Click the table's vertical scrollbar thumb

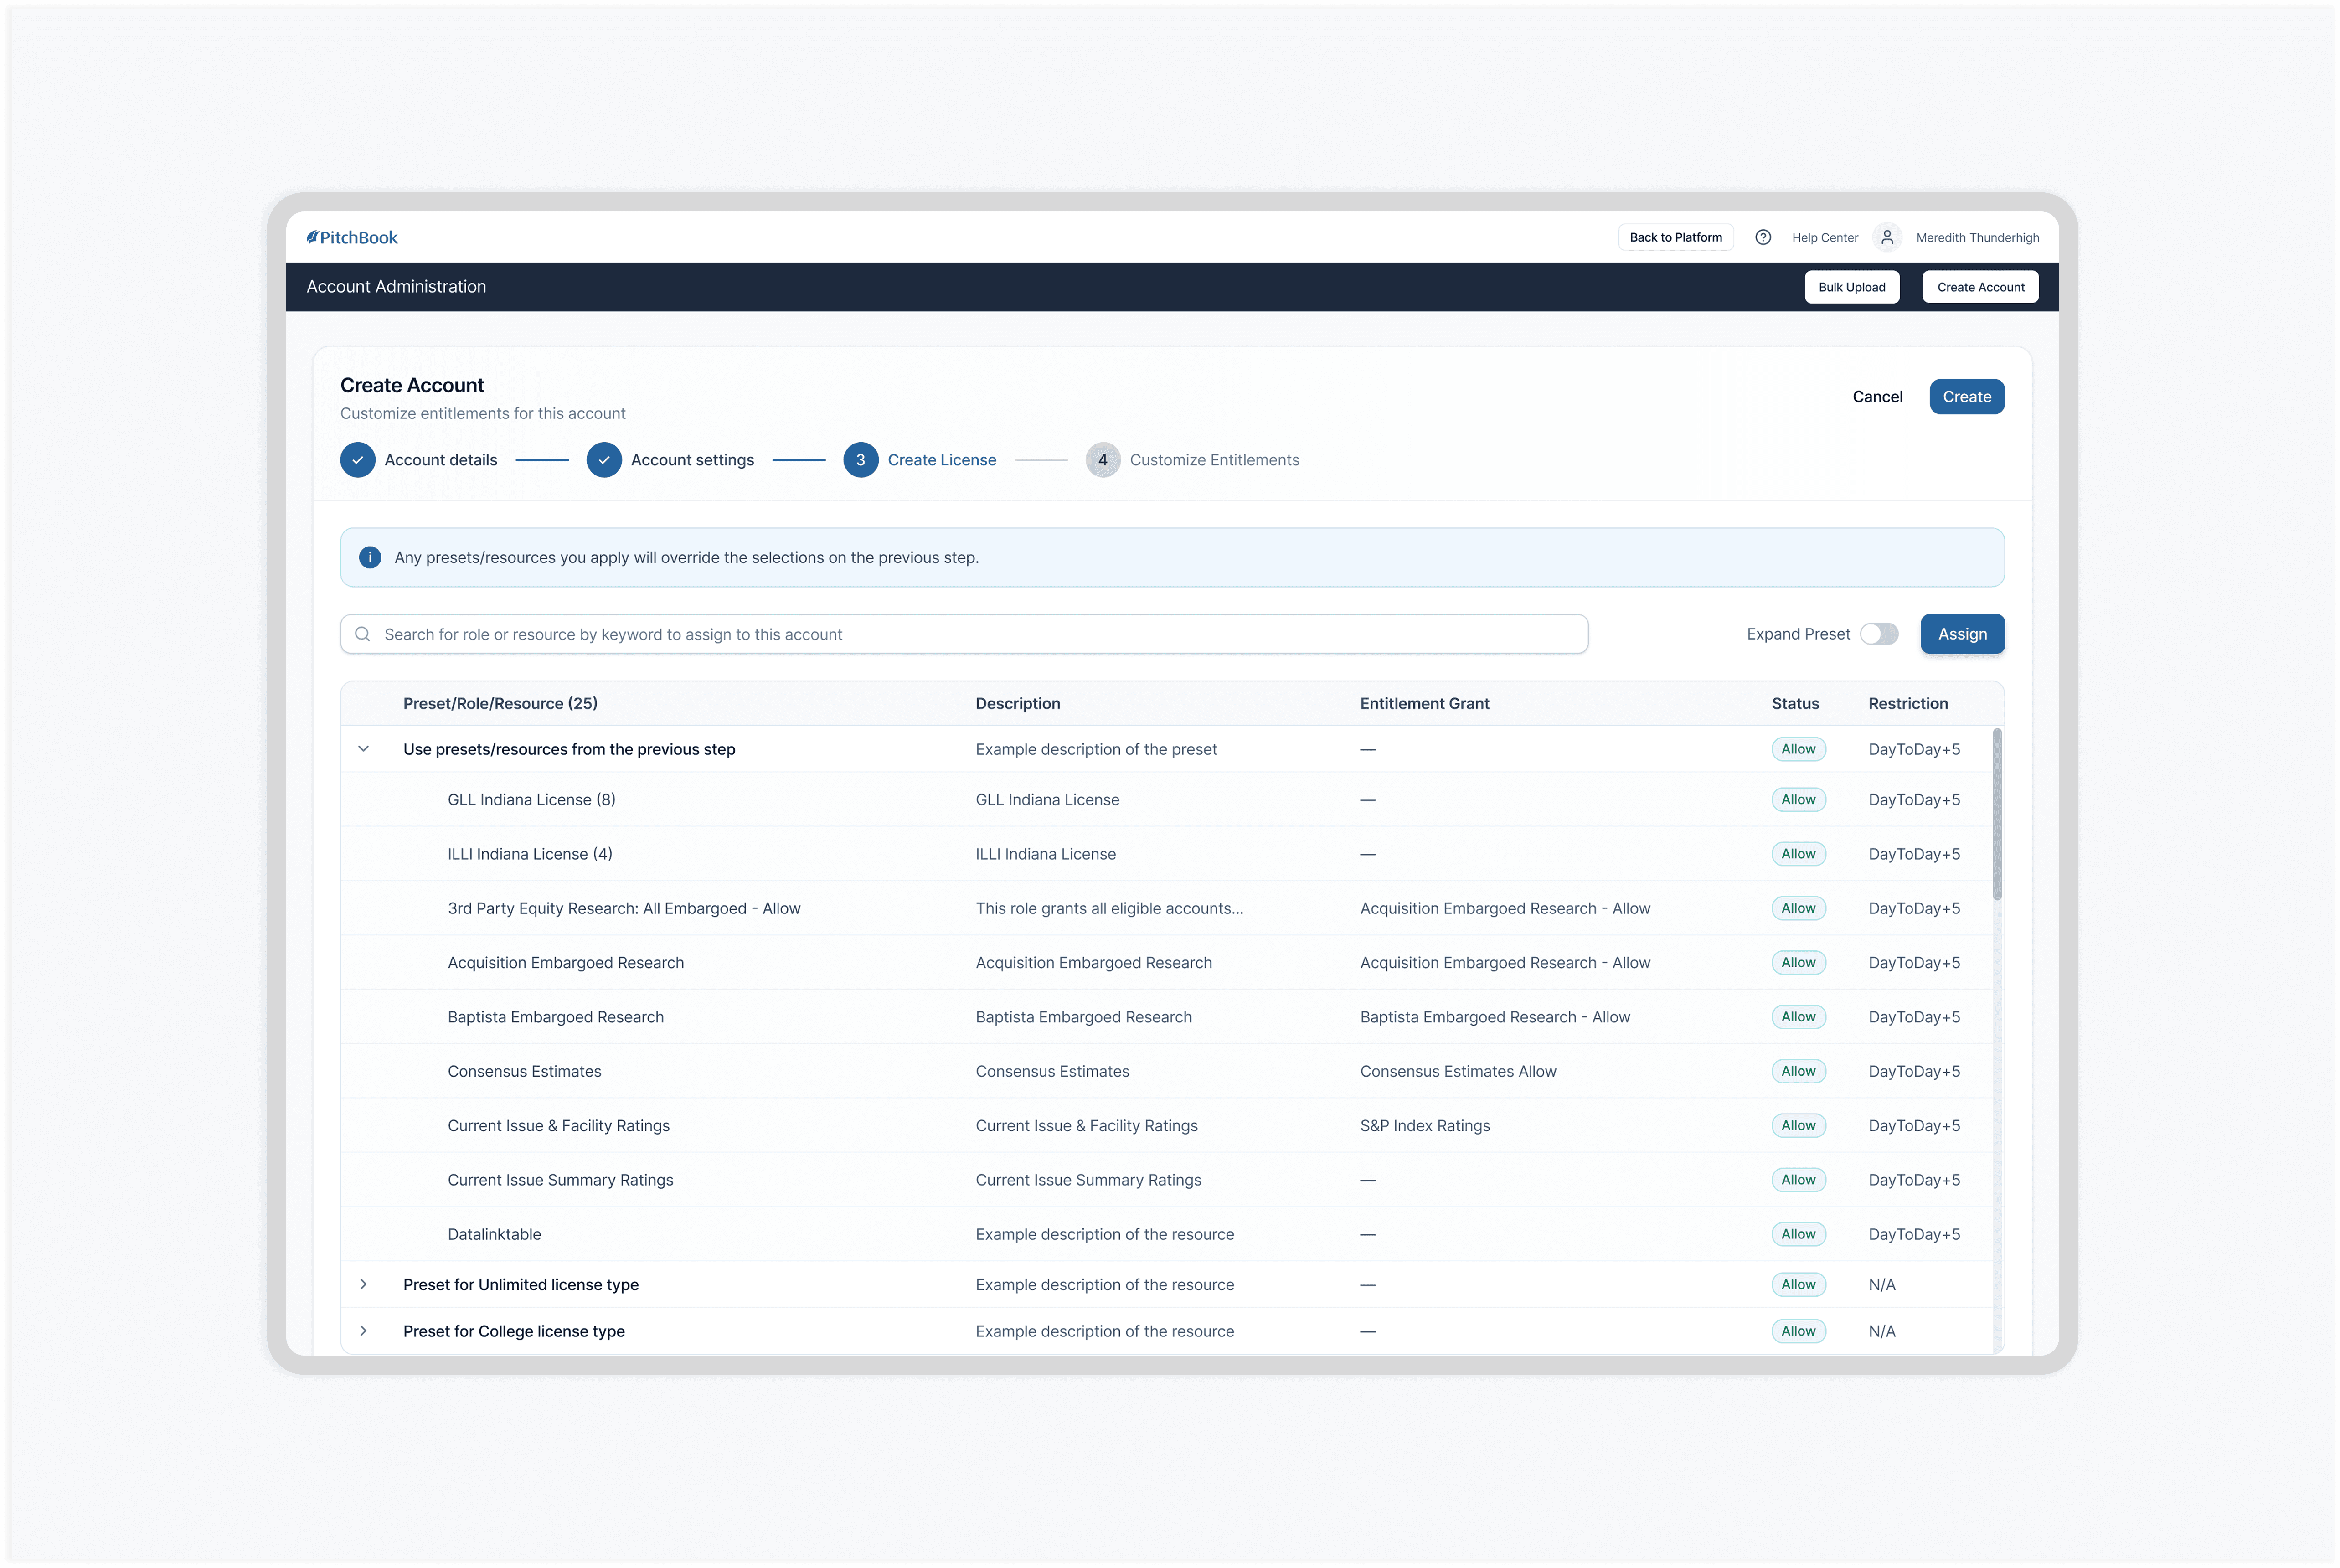coord(1997,815)
